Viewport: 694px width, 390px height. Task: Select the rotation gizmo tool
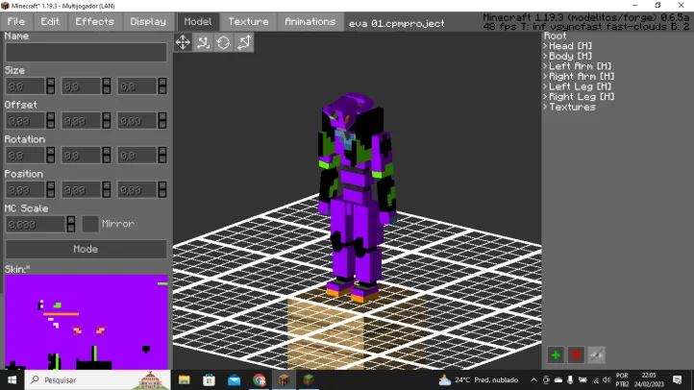tap(224, 42)
